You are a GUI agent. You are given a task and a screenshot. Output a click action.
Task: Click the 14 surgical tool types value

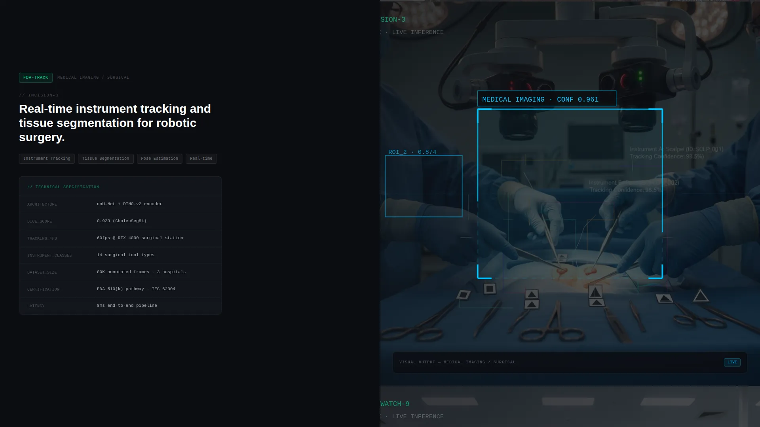[125, 255]
